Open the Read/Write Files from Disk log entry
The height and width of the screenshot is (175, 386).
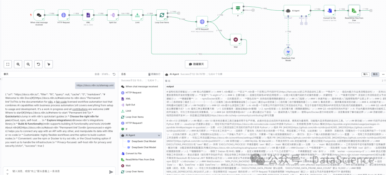tap(141, 160)
